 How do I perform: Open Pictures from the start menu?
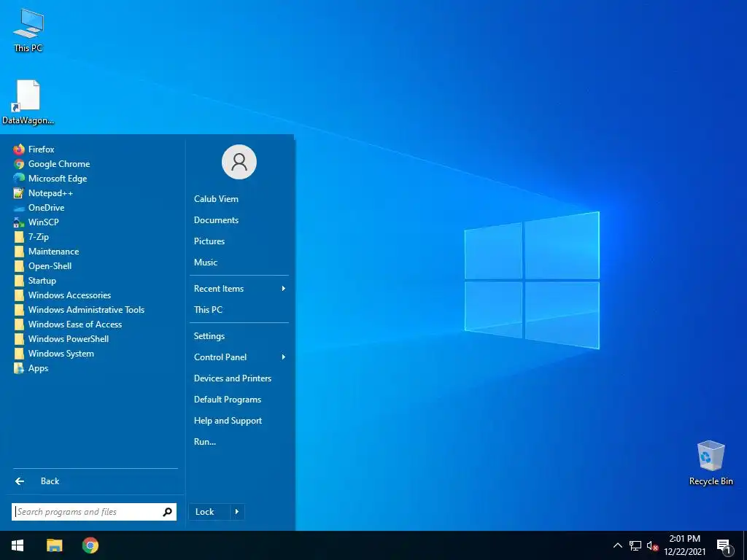(209, 241)
